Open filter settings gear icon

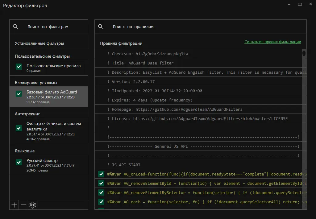33,205
